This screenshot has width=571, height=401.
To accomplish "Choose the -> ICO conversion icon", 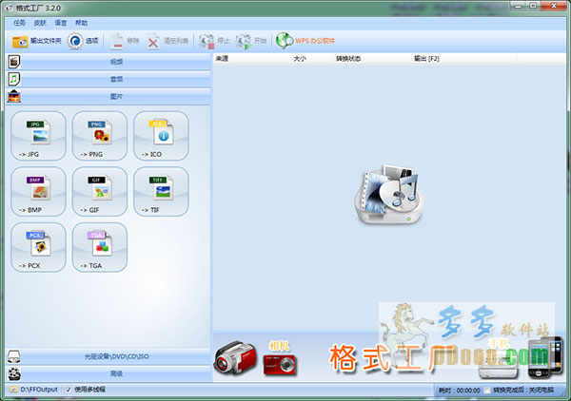I will 160,135.
